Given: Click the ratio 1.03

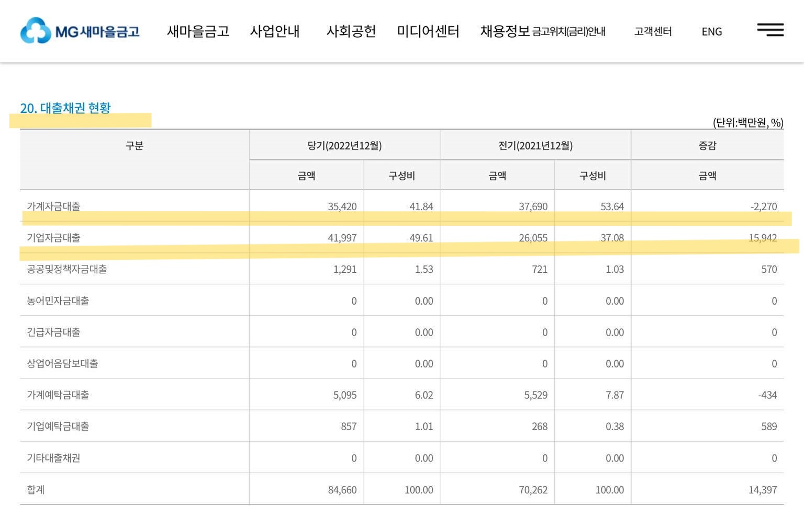Looking at the screenshot, I should 615,270.
